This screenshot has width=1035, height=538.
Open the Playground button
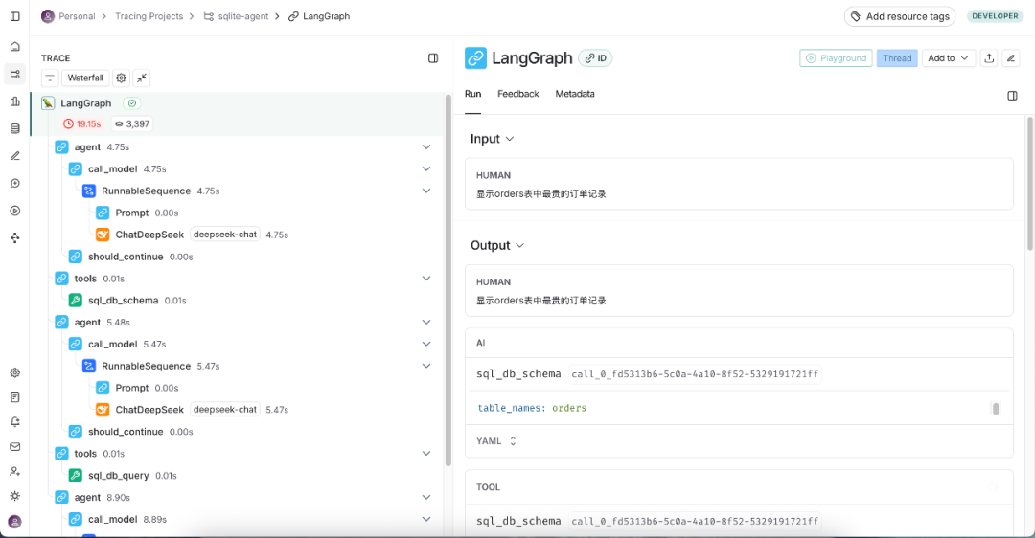coord(836,58)
